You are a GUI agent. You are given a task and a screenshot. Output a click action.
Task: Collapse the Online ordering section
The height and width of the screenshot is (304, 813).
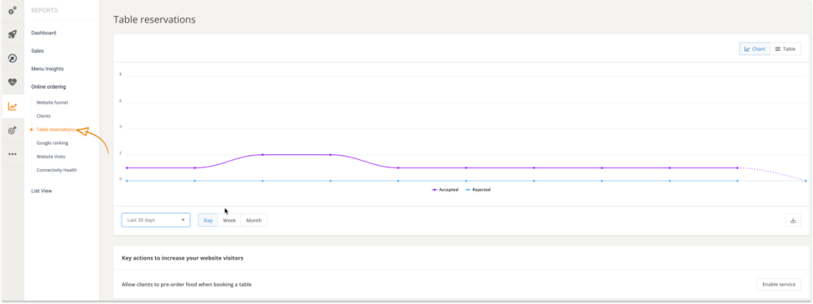[x=49, y=87]
